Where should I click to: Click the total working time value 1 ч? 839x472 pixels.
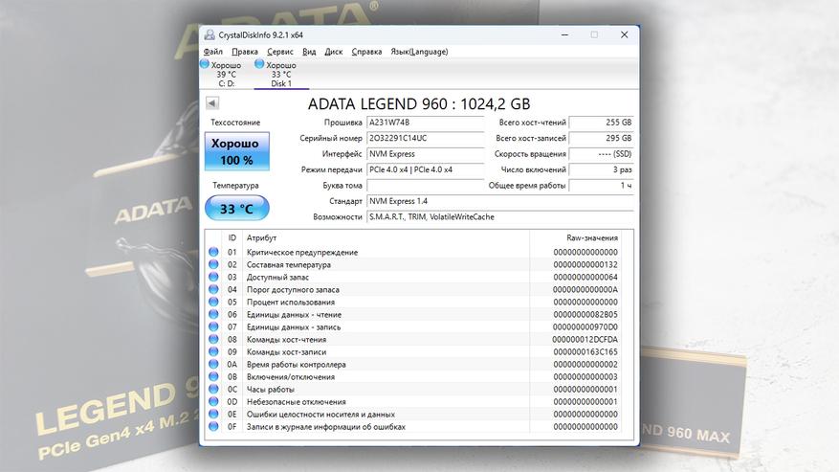(602, 186)
